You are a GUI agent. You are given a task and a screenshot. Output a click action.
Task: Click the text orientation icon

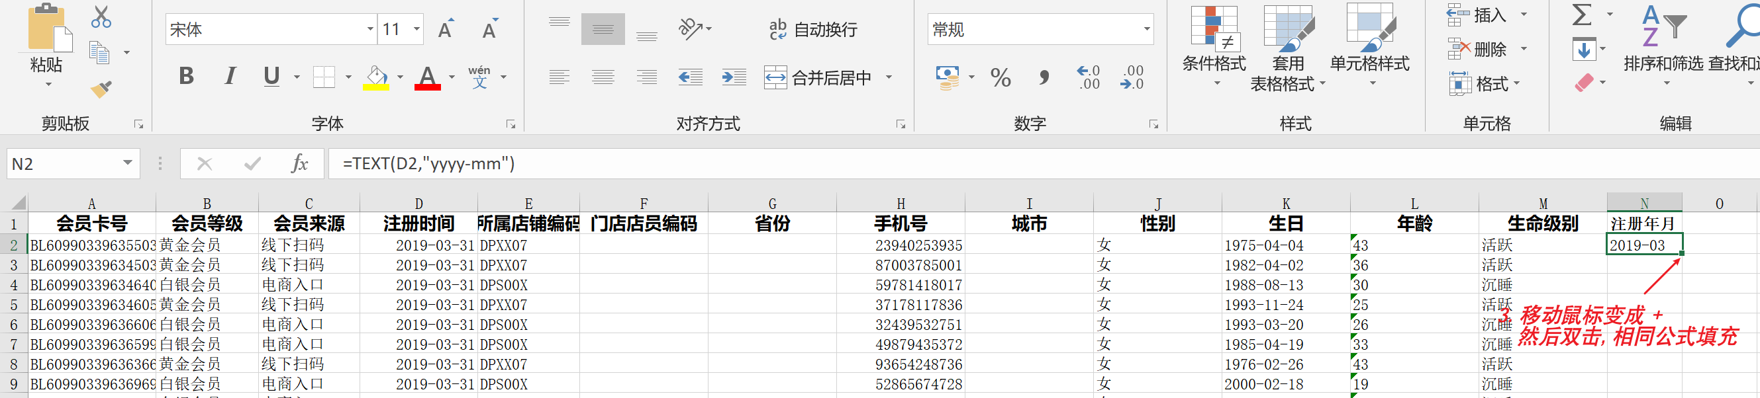[x=691, y=28]
